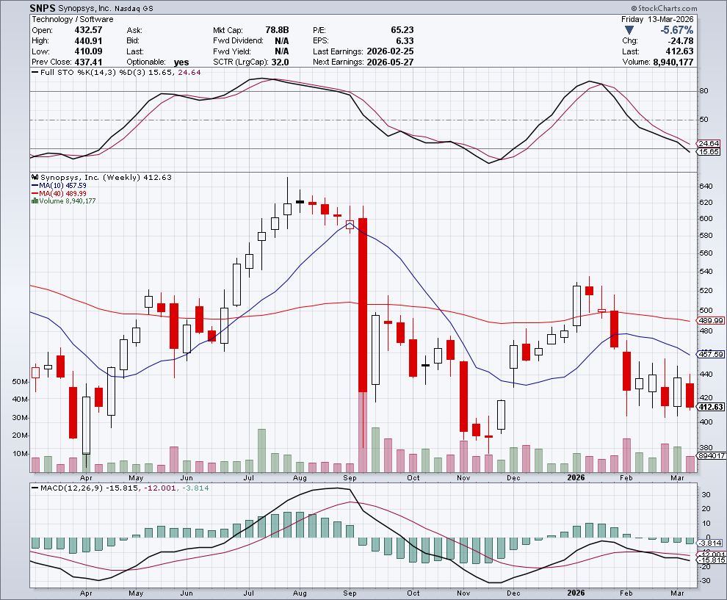This screenshot has height=600, width=727.
Task: Click 2026 on the price chart time axis
Action: pos(576,477)
